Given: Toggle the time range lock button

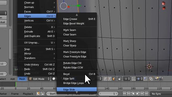Looking at the screenshot, I should 43,94.
